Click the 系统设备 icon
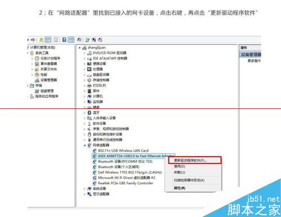 point(89,189)
